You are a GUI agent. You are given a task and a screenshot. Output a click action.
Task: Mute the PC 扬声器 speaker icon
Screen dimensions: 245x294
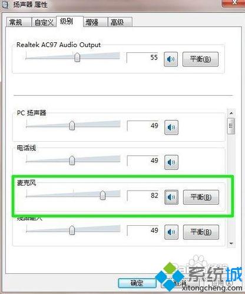pyautogui.click(x=171, y=128)
